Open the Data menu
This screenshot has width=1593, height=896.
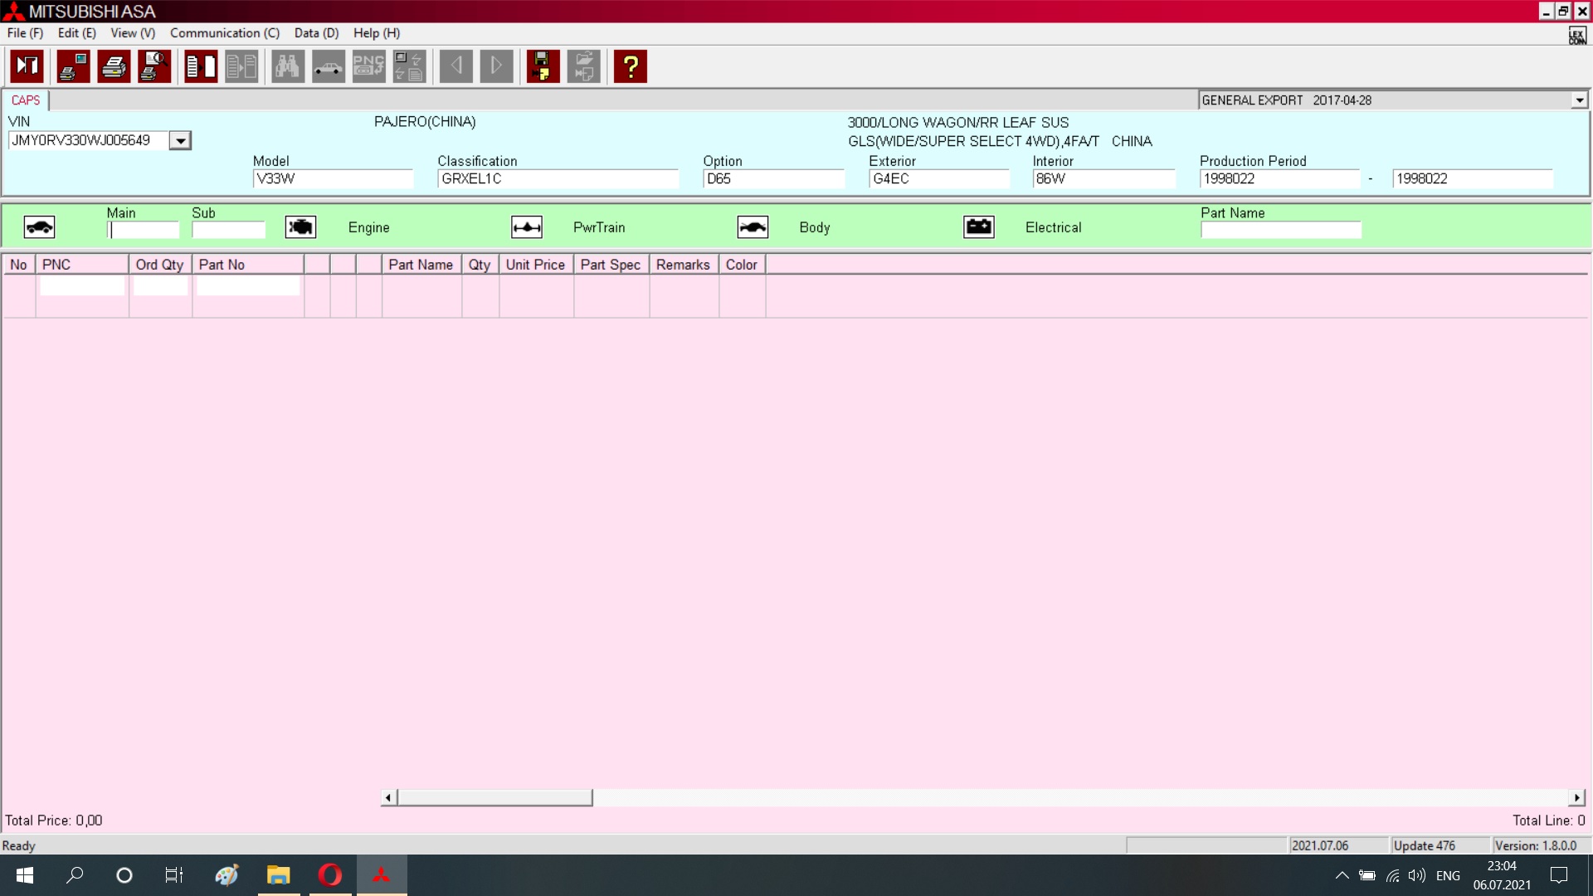coord(316,33)
